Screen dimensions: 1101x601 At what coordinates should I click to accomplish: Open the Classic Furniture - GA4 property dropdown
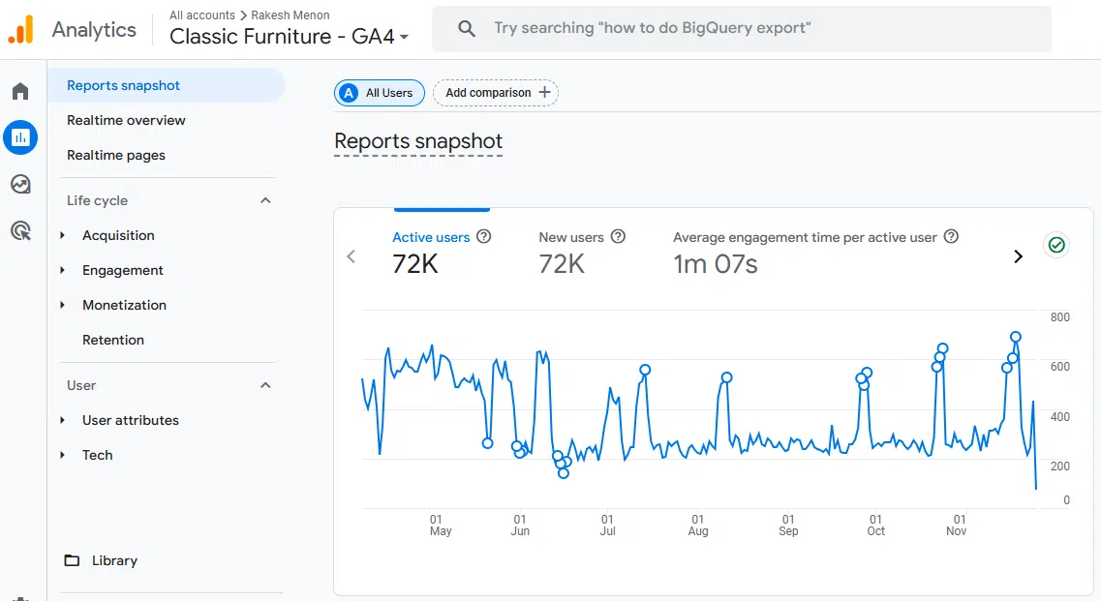(x=289, y=37)
